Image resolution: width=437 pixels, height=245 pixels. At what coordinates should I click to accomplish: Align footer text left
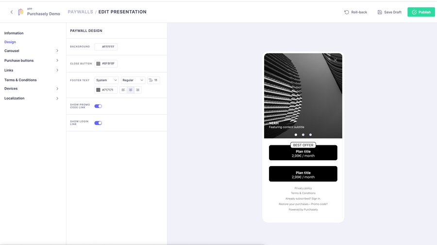pos(123,90)
